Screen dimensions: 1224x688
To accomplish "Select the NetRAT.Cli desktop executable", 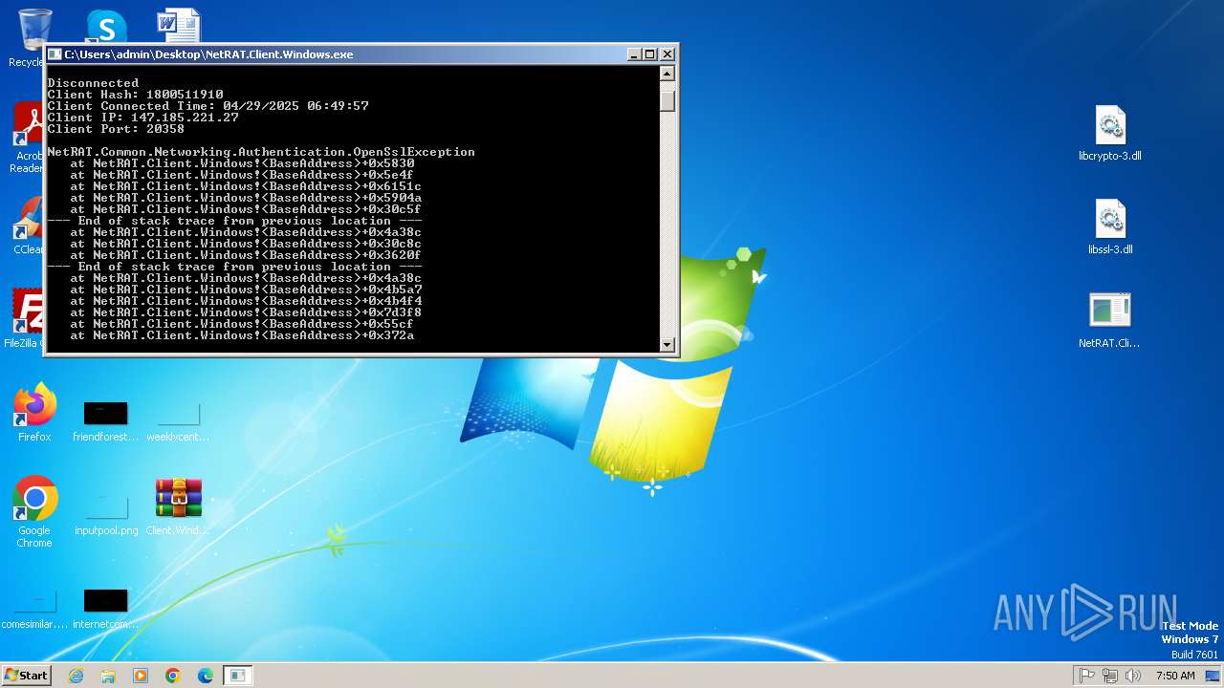I will pyautogui.click(x=1109, y=320).
